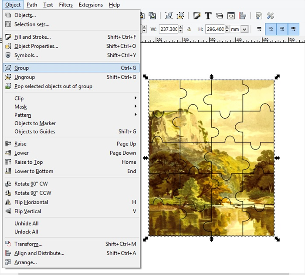
Task: Choose Ungroup in the Object menu
Action: pyautogui.click(x=71, y=77)
